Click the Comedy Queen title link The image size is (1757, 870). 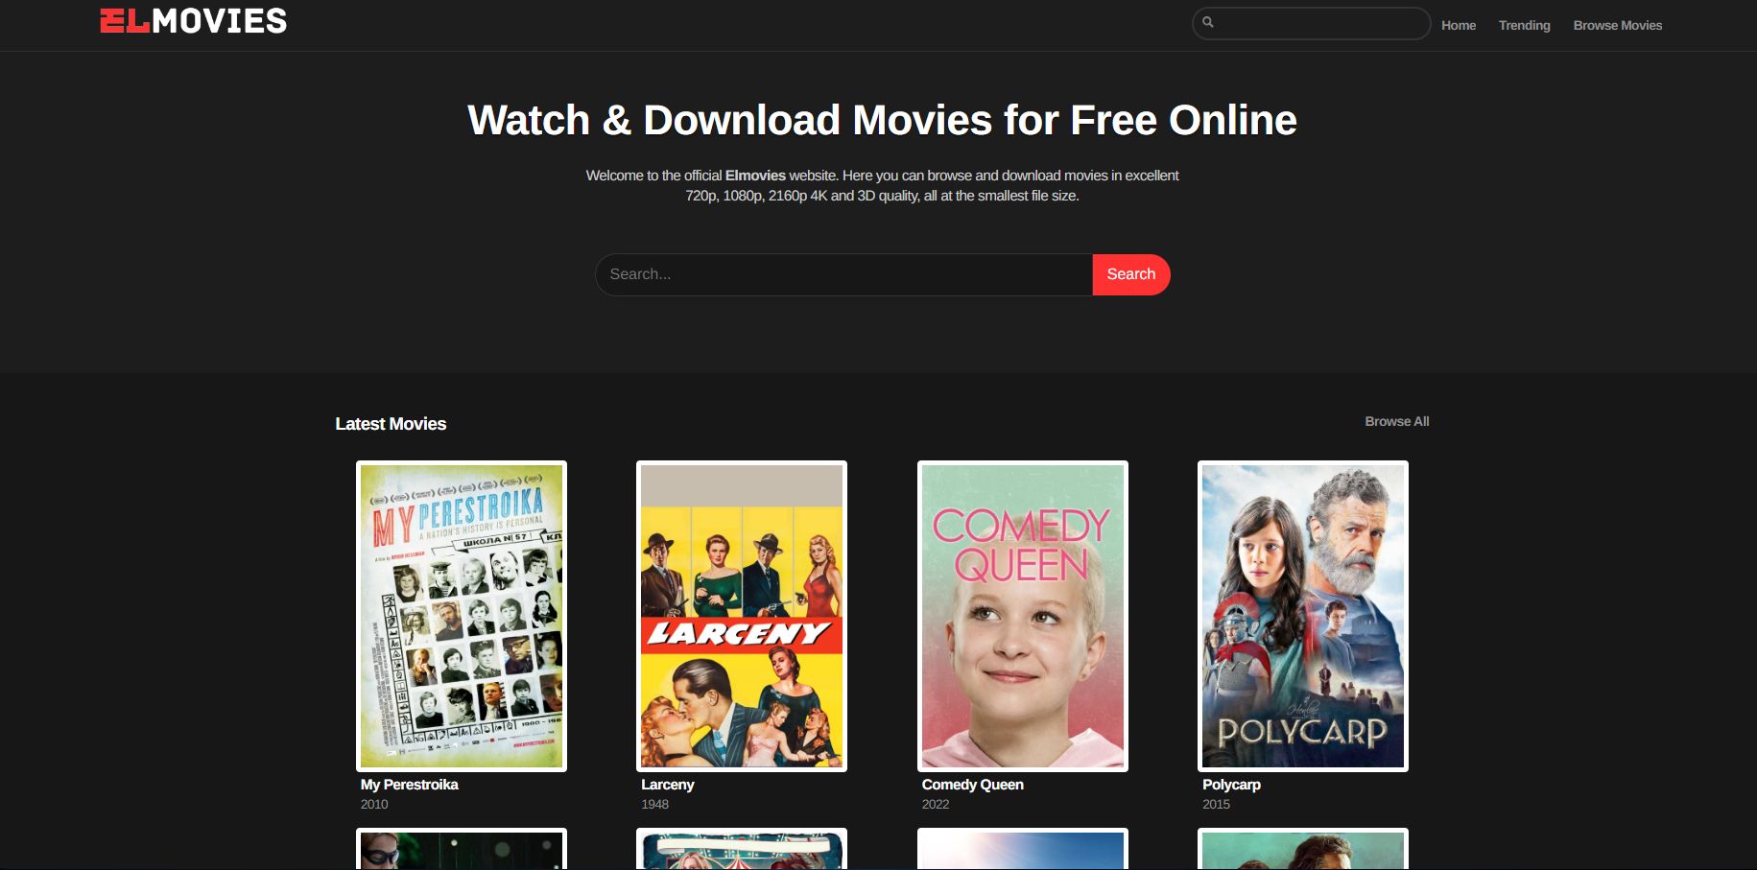click(x=973, y=785)
